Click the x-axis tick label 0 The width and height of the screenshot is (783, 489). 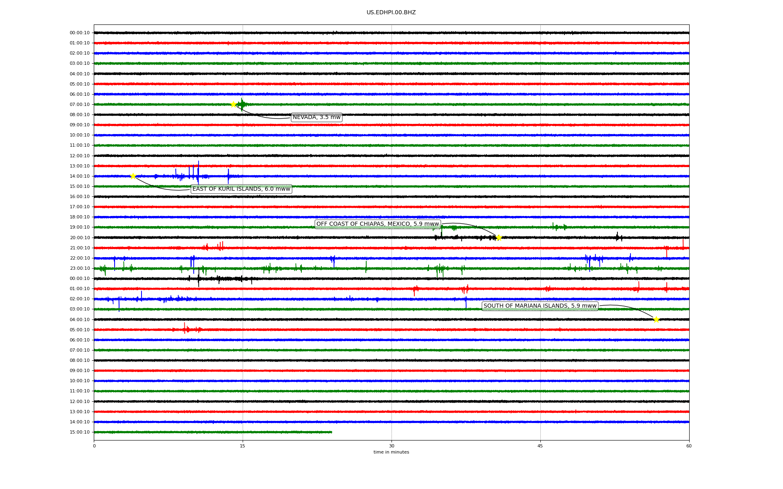tap(94, 446)
